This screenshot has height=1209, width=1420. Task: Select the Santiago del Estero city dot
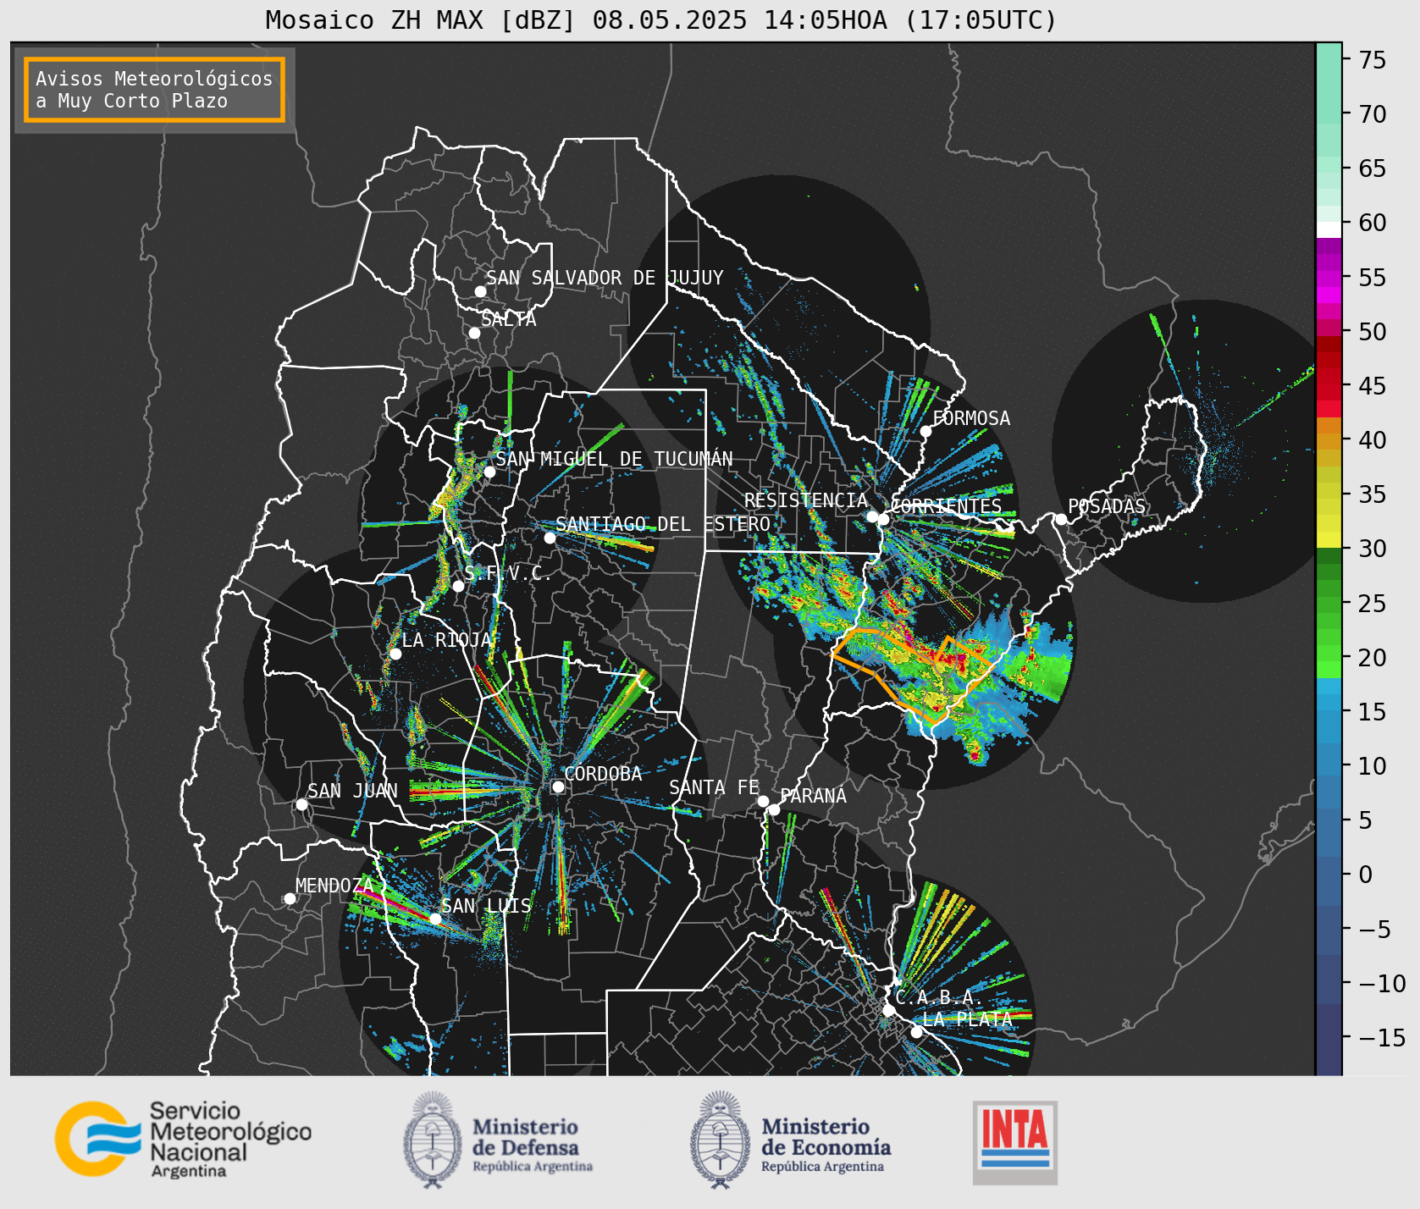(x=550, y=538)
